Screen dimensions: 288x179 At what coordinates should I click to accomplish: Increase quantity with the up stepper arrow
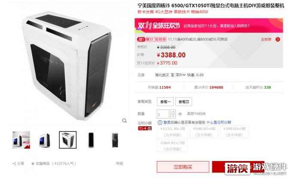point(173,111)
